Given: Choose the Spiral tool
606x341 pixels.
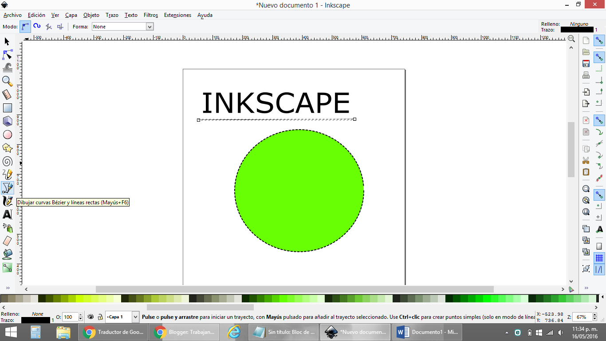Looking at the screenshot, I should [x=7, y=161].
